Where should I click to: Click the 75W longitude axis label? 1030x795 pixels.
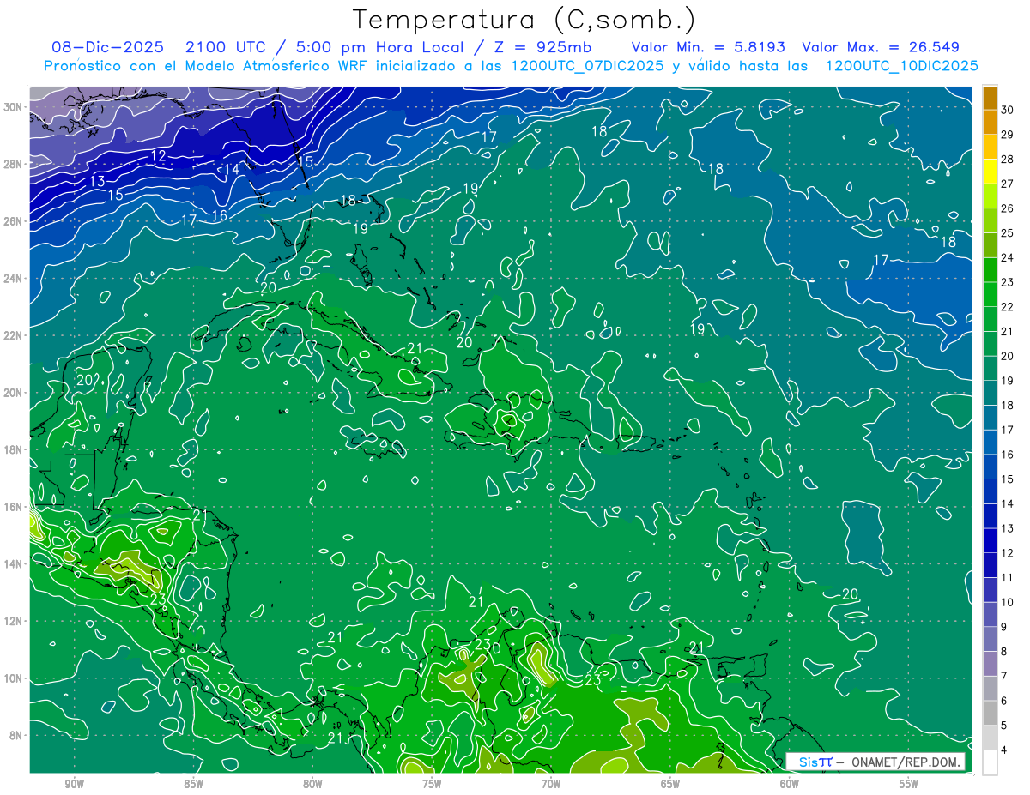coord(432,784)
